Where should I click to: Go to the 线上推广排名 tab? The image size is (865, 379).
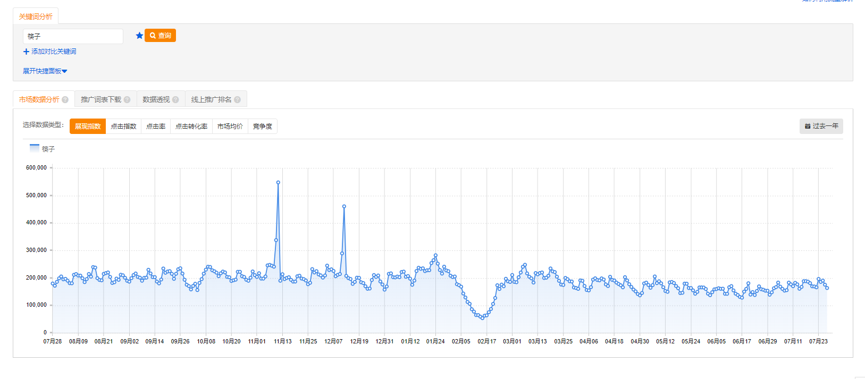(211, 99)
